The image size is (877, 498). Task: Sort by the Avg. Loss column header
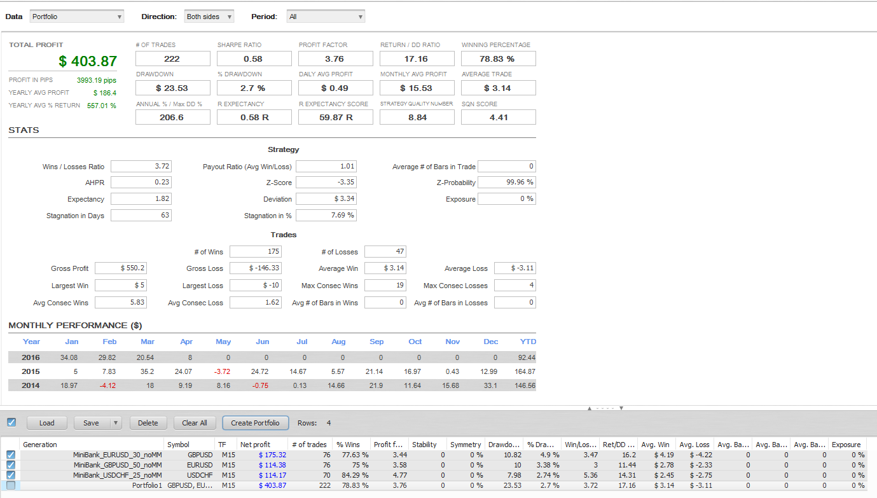pyautogui.click(x=694, y=445)
